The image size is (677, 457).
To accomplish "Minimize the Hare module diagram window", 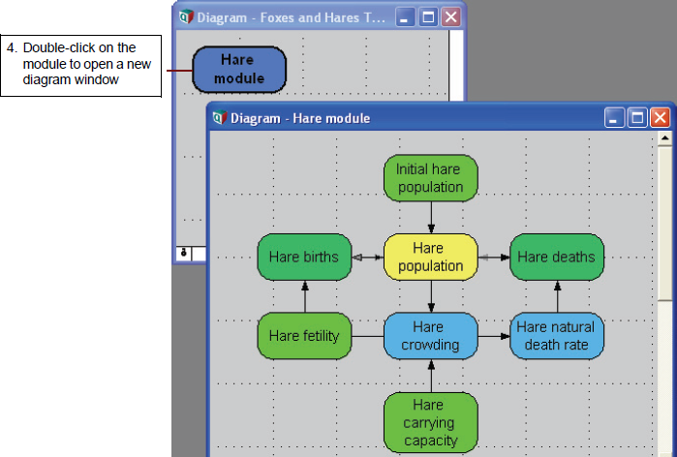I will point(614,118).
